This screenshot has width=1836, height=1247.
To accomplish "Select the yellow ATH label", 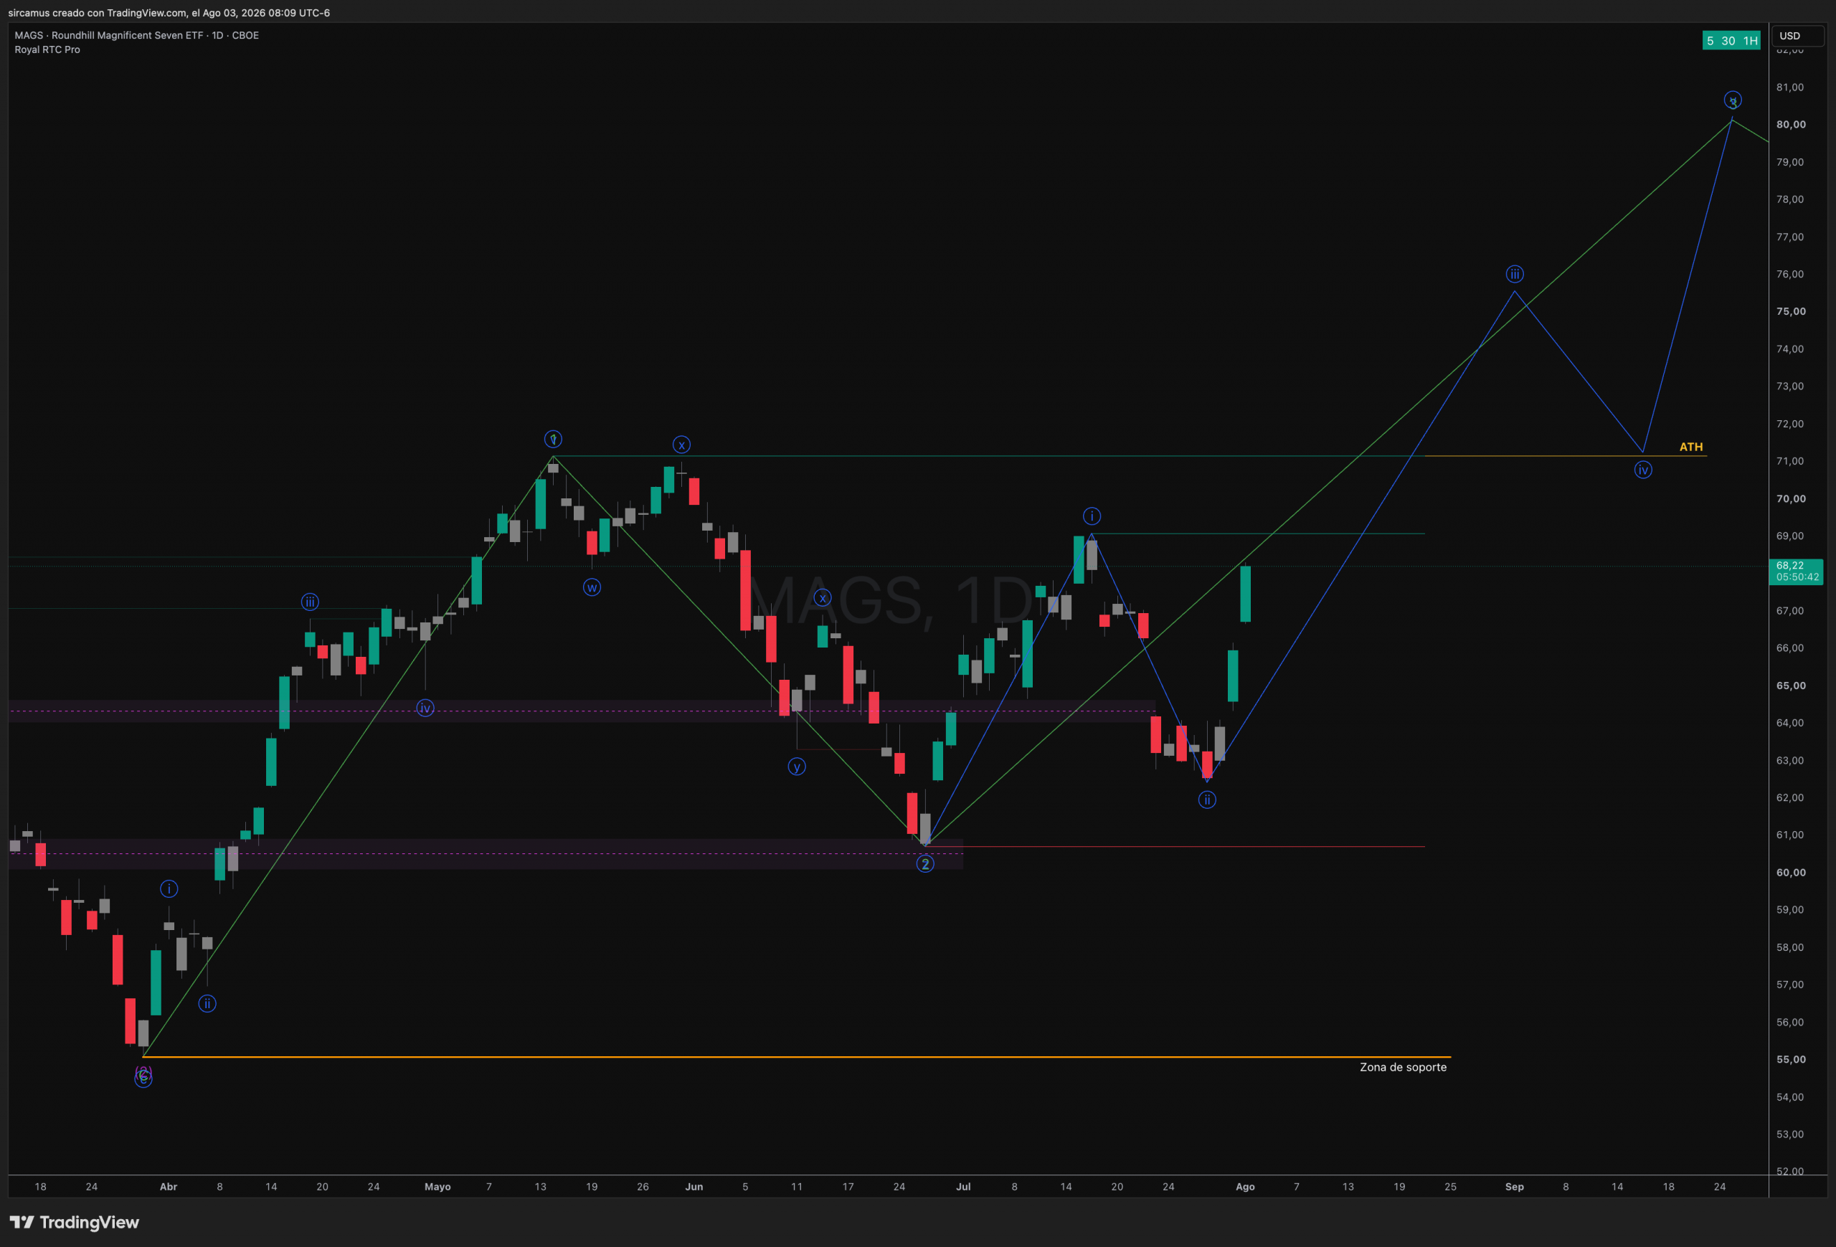I will (x=1690, y=447).
